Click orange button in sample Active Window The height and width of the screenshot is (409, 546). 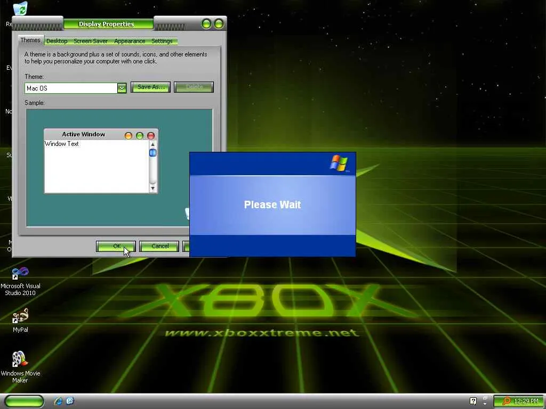(x=129, y=135)
